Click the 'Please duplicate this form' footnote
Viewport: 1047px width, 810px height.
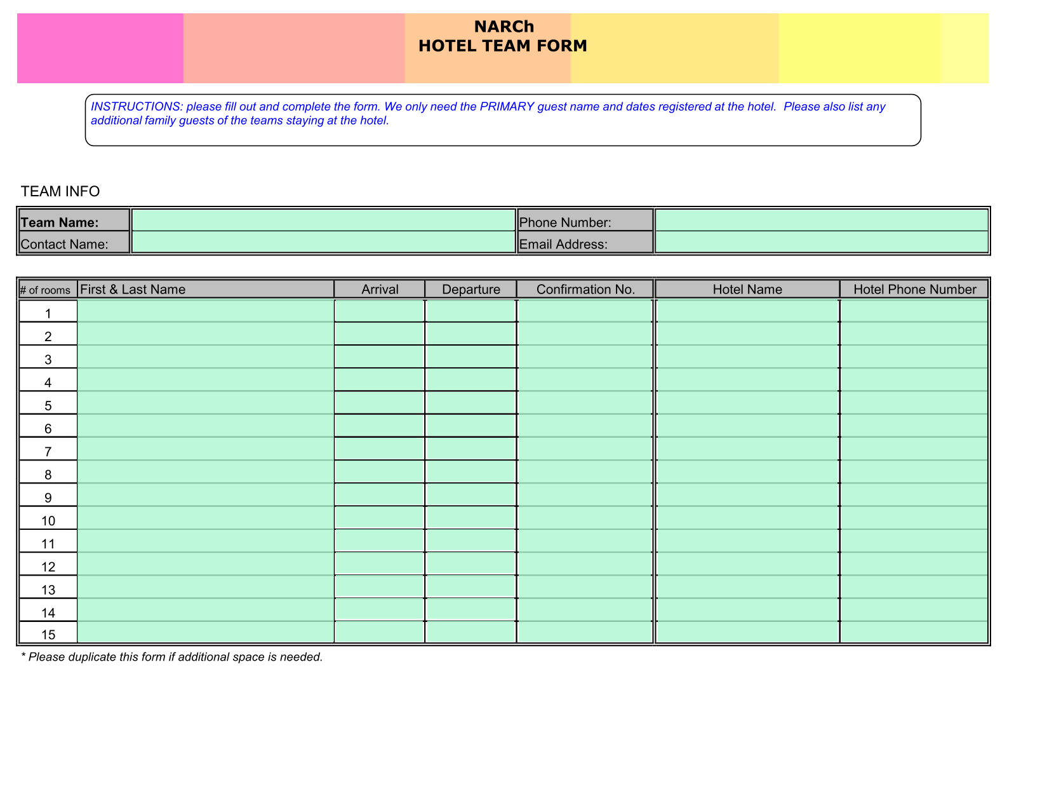click(x=172, y=657)
